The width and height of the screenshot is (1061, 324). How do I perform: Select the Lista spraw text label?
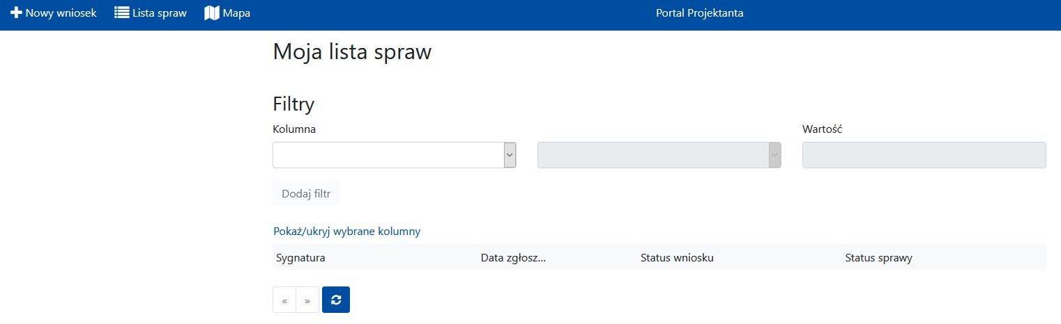pyautogui.click(x=160, y=13)
